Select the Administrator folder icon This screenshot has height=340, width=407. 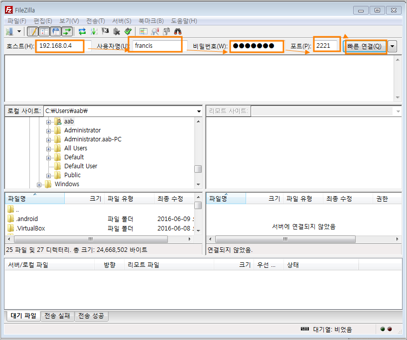click(58, 130)
